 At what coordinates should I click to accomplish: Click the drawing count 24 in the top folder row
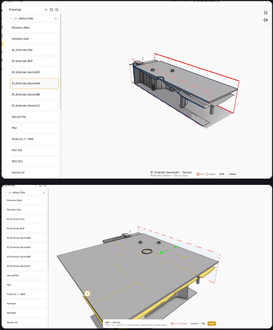click(x=55, y=18)
